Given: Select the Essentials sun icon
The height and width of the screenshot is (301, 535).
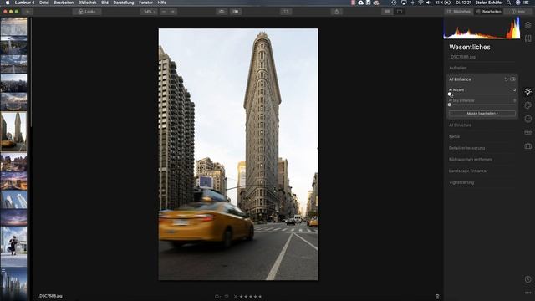Looking at the screenshot, I should point(527,92).
